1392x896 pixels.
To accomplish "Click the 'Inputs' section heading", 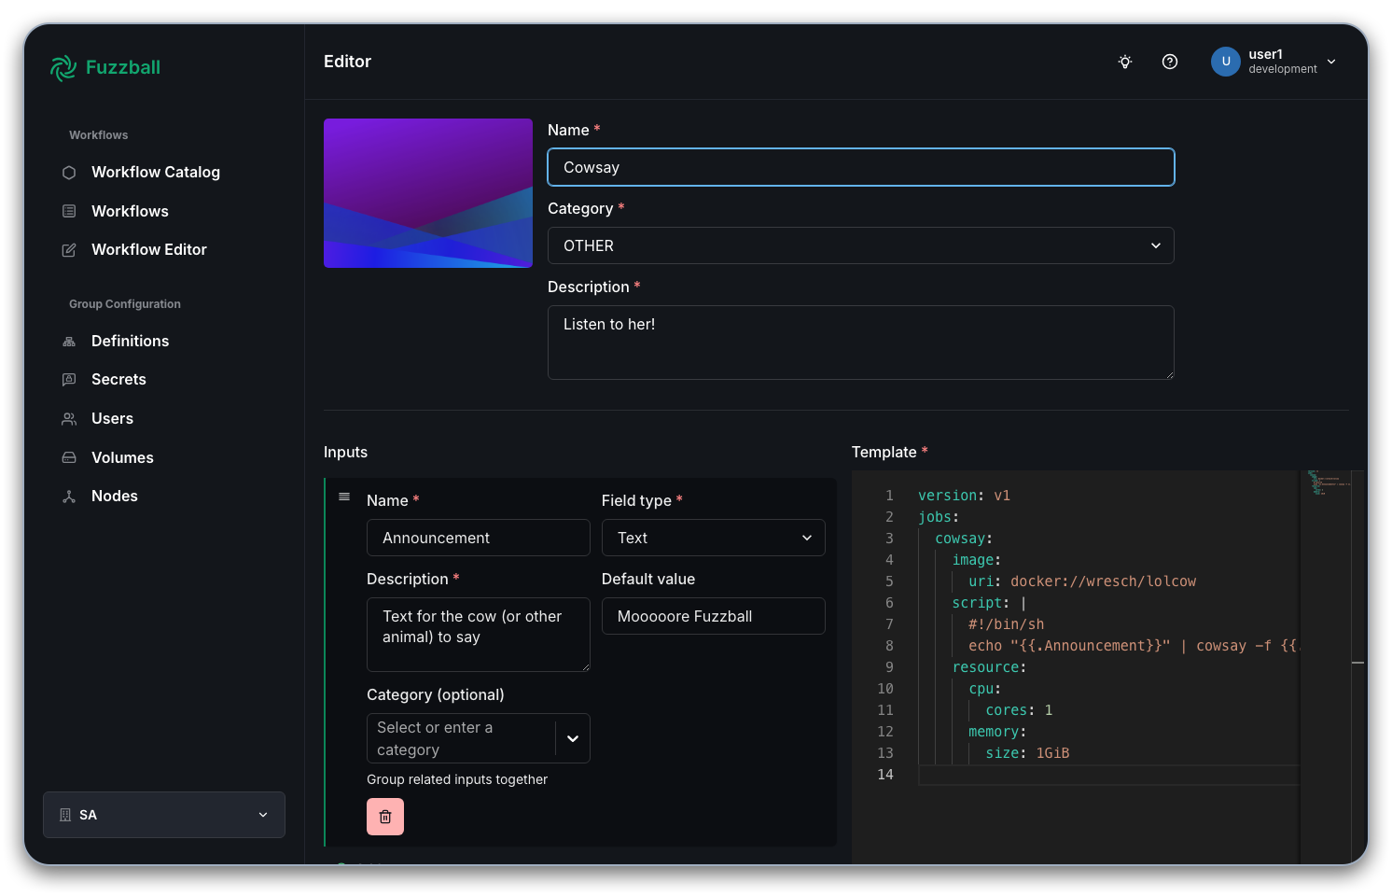I will coord(345,452).
